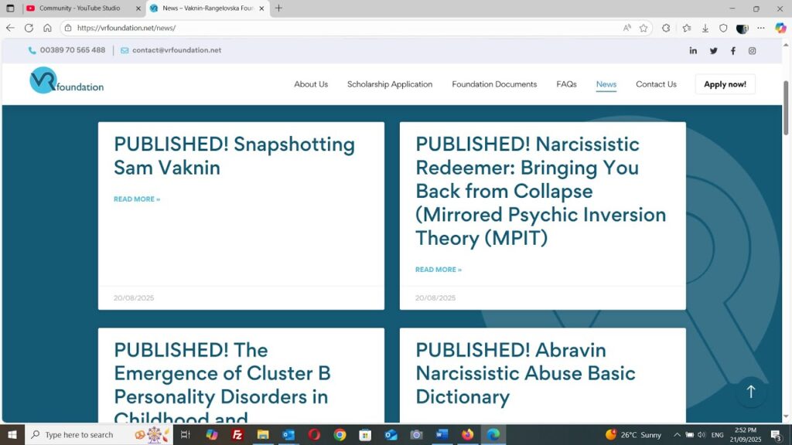Image resolution: width=792 pixels, height=445 pixels.
Task: Show hidden system tray icons chevron
Action: pyautogui.click(x=677, y=435)
